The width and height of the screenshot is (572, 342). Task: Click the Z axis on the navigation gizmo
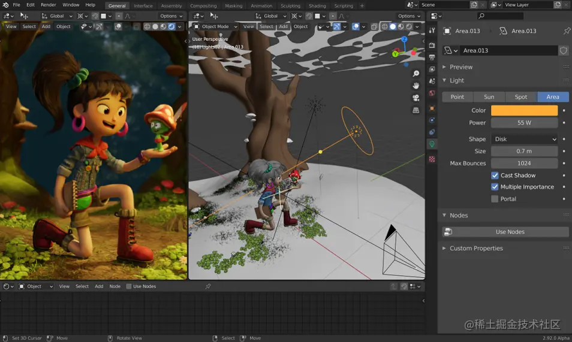coord(404,39)
